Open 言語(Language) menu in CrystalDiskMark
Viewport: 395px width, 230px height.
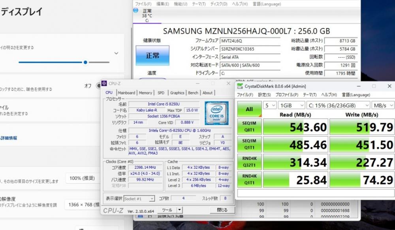coord(356,95)
